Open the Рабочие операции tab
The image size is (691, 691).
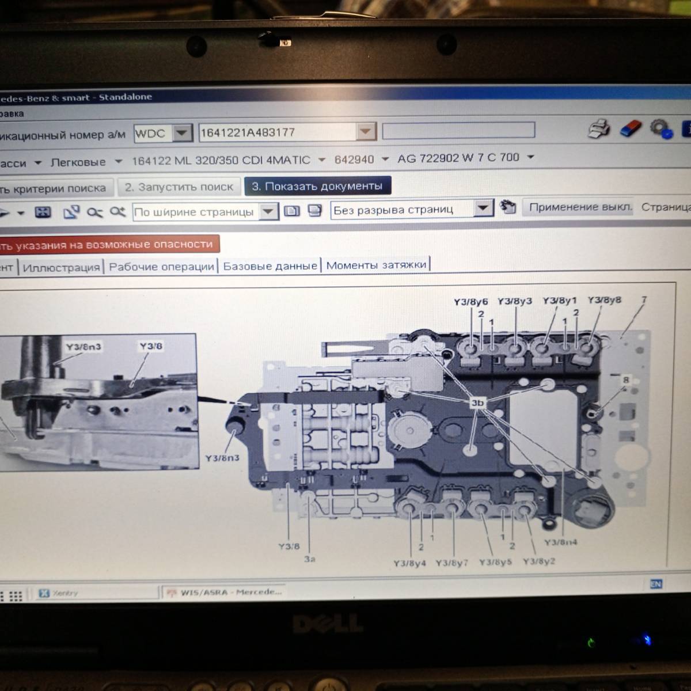(161, 267)
